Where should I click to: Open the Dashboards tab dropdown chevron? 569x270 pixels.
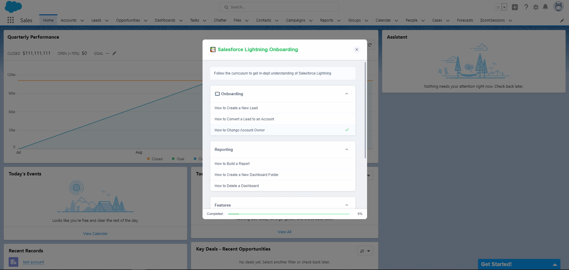(x=181, y=20)
